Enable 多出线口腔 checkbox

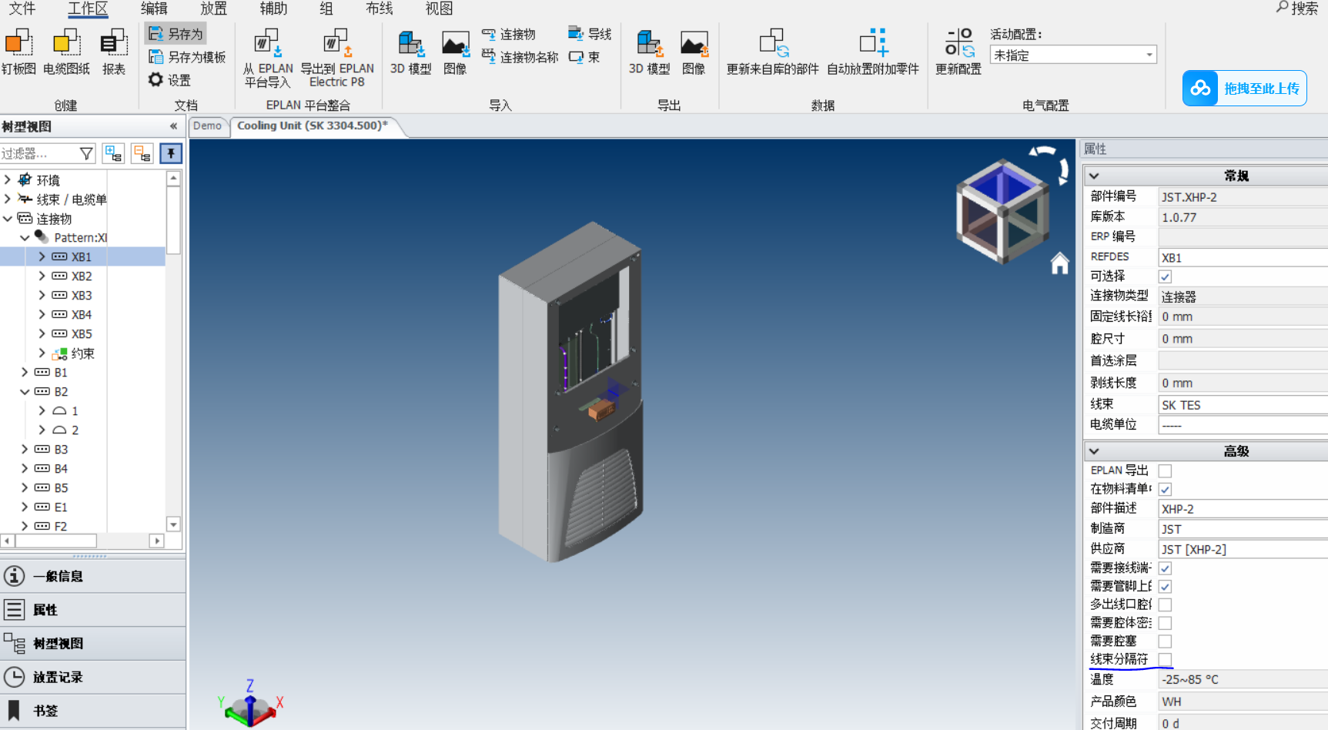[x=1166, y=605]
